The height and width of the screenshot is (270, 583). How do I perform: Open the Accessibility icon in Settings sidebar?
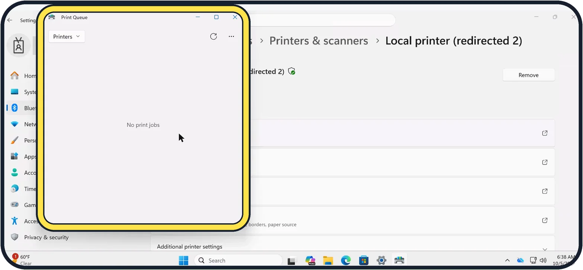coord(15,221)
